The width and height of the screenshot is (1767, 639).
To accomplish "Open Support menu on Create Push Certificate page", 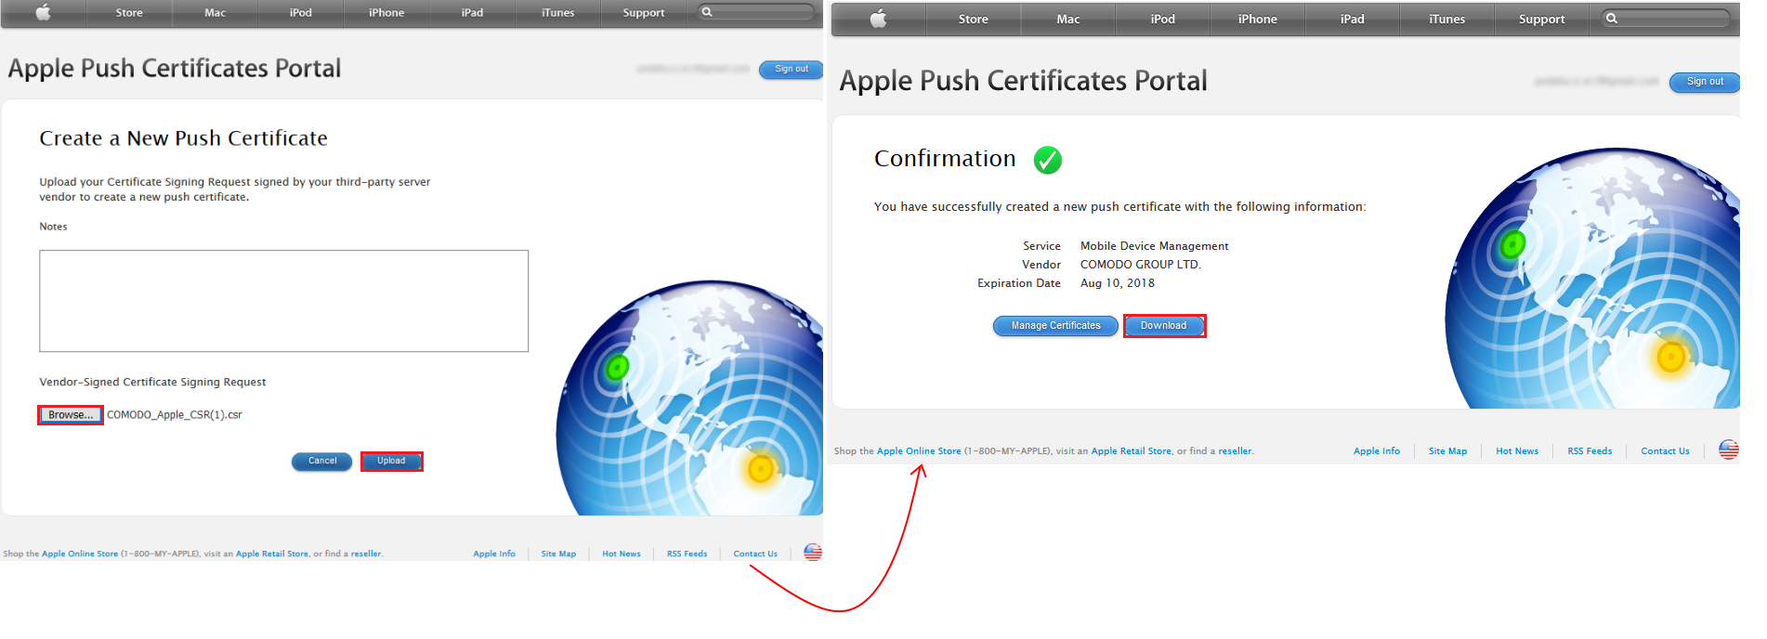I will [x=644, y=13].
